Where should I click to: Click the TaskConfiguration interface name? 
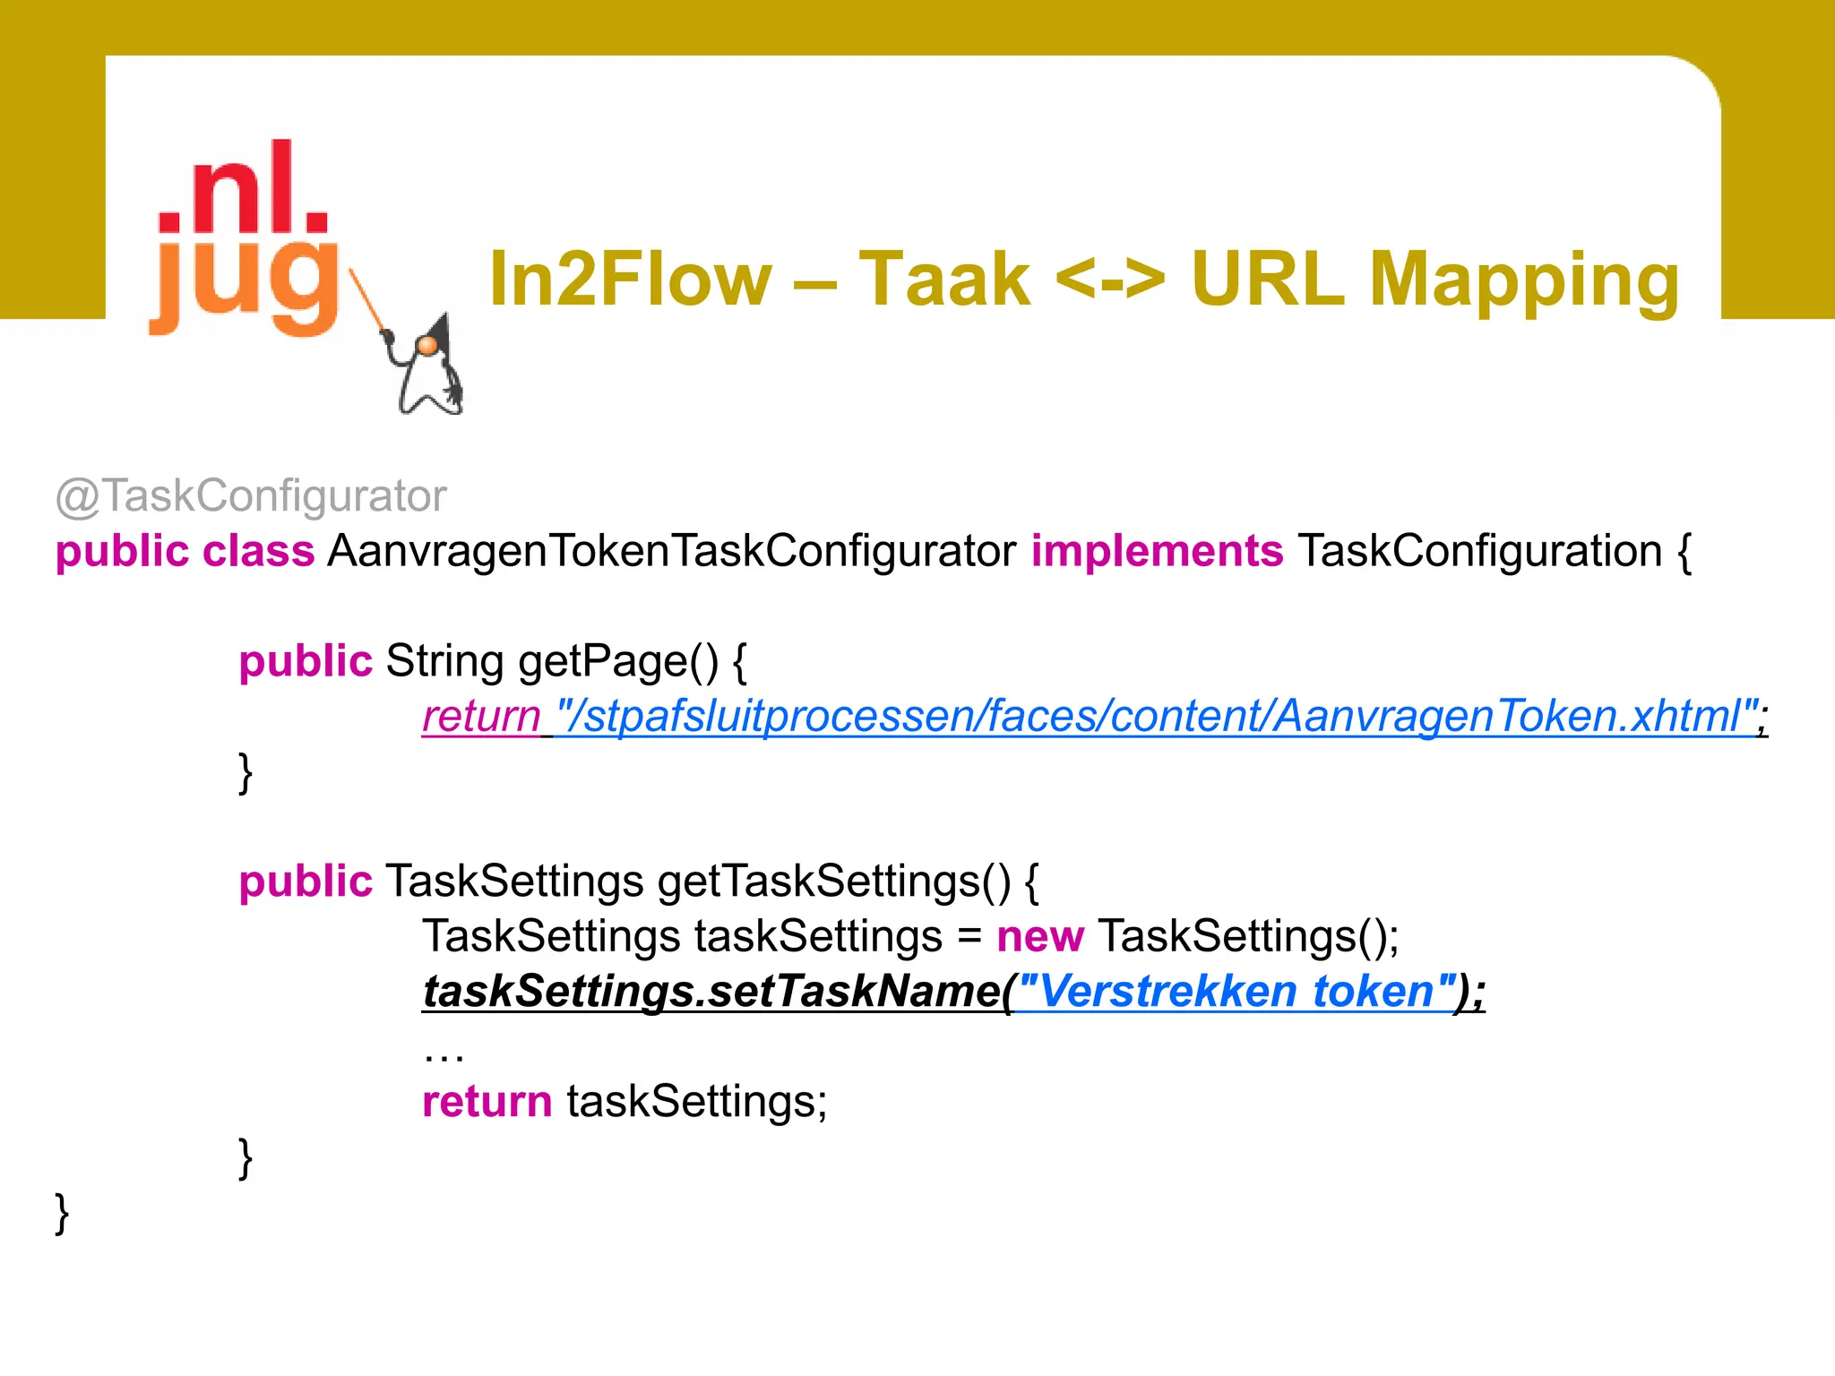pyautogui.click(x=1480, y=551)
